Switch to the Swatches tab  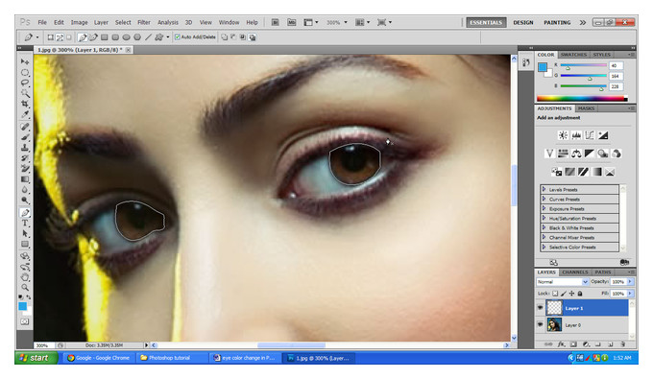pyautogui.click(x=573, y=55)
